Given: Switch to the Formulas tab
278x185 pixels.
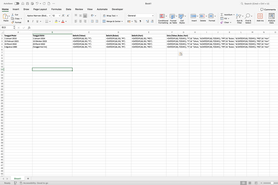Looking at the screenshot, I should click(56, 9).
